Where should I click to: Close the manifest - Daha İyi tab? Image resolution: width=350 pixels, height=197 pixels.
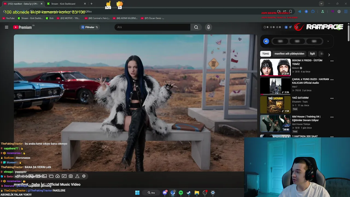coord(42,4)
